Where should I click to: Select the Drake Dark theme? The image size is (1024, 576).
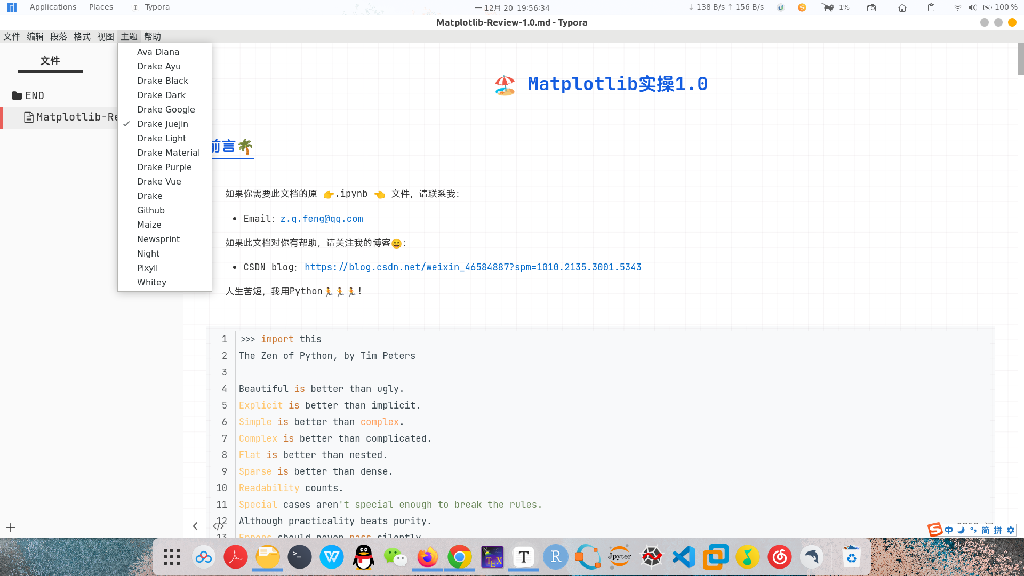tap(161, 95)
